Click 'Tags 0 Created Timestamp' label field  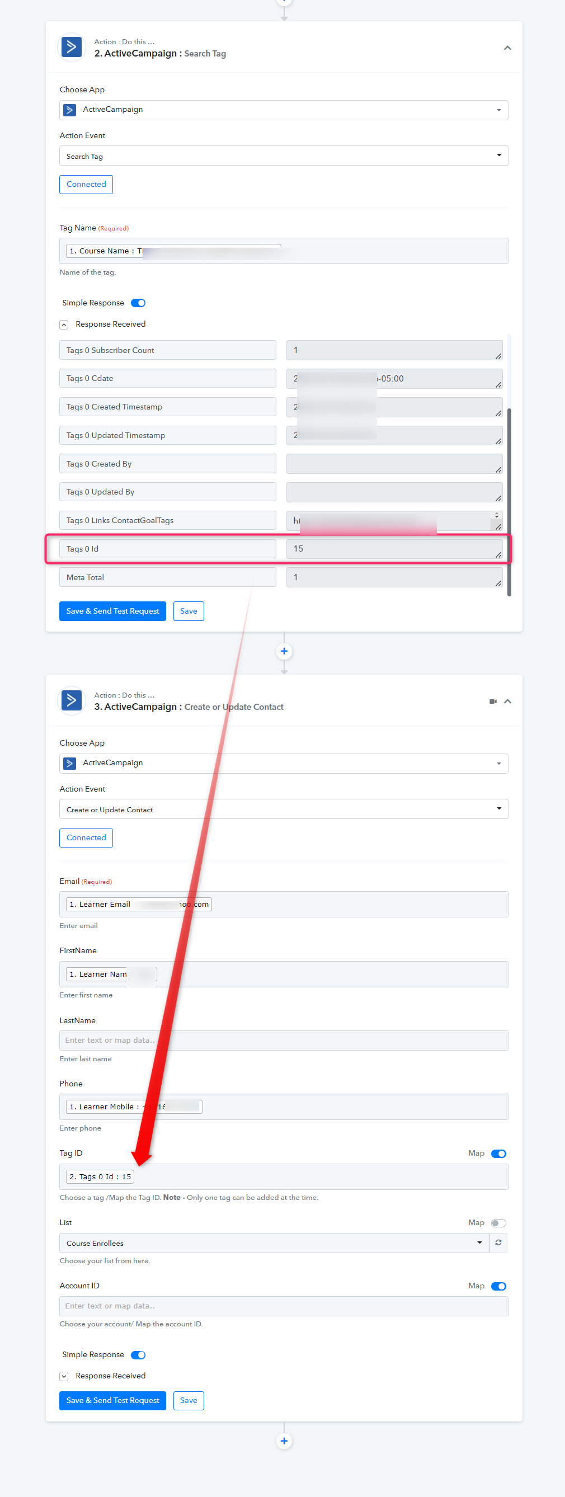[167, 407]
